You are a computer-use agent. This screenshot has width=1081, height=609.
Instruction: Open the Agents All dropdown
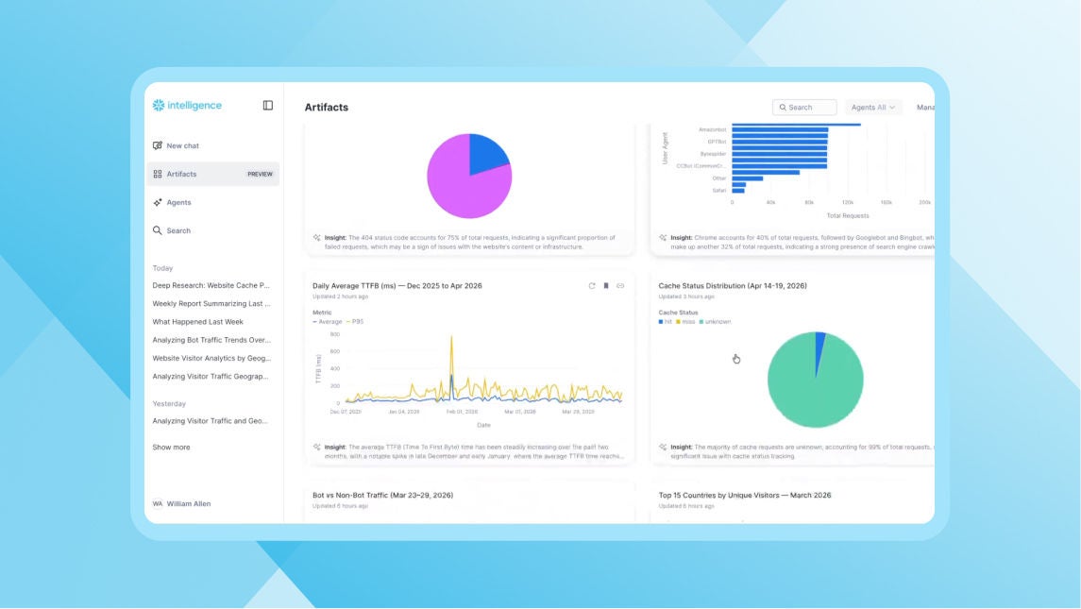872,107
